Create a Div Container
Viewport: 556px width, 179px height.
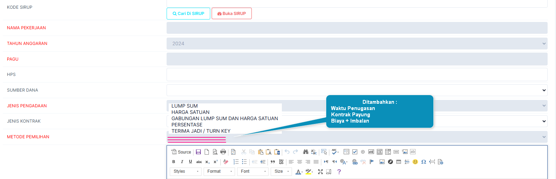(281, 162)
